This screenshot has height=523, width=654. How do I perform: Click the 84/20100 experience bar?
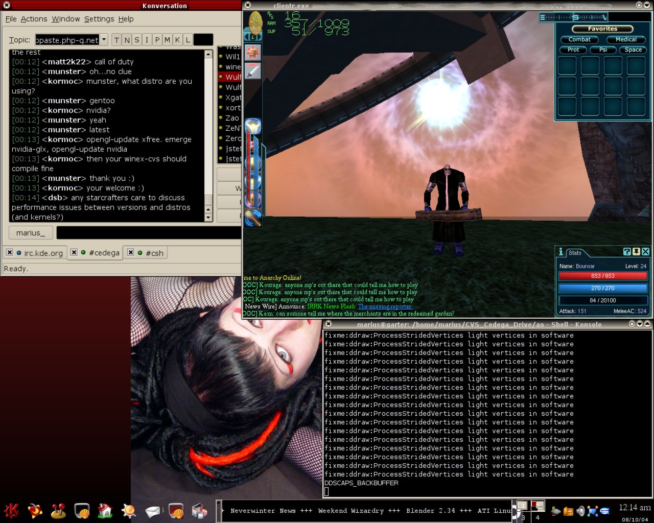tap(603, 300)
